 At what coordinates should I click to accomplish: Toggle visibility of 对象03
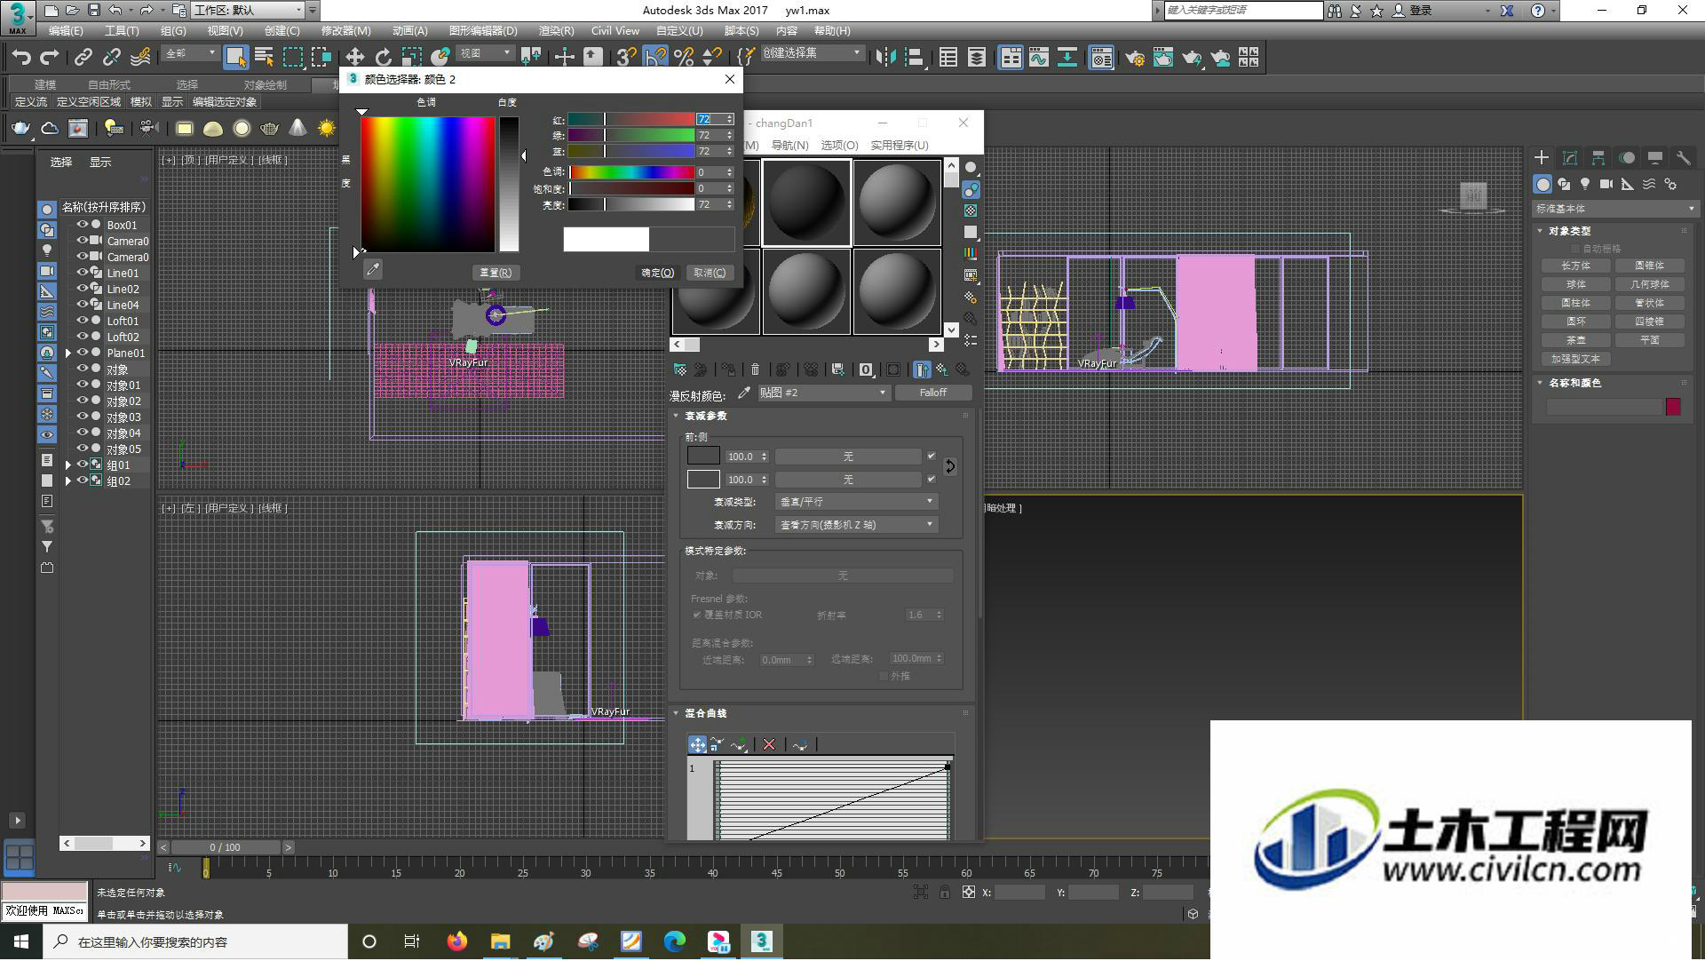click(x=82, y=417)
